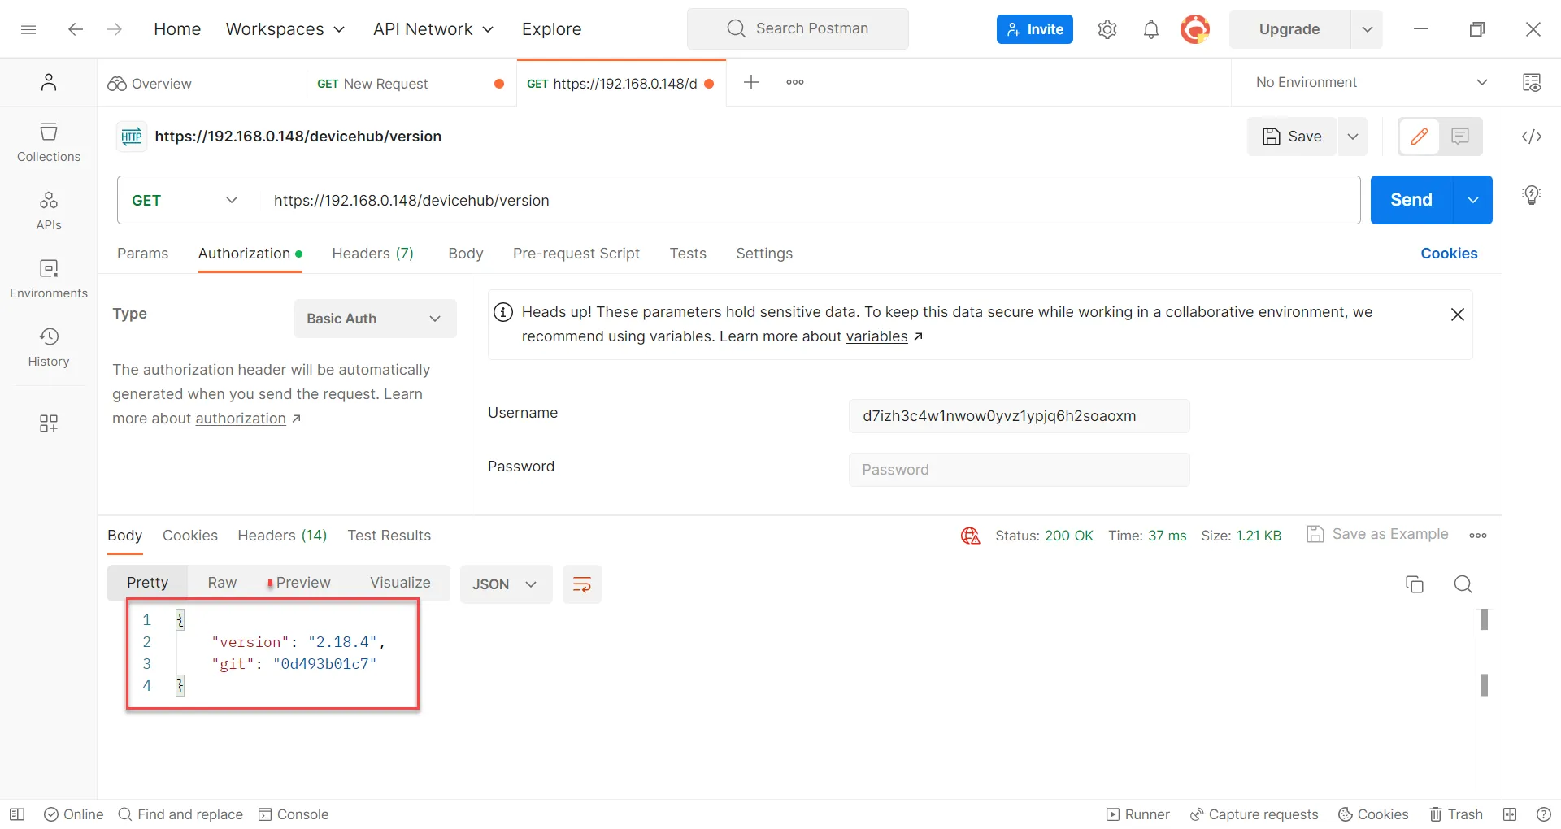Switch response view to Raw
1561x829 pixels.
pos(222,583)
